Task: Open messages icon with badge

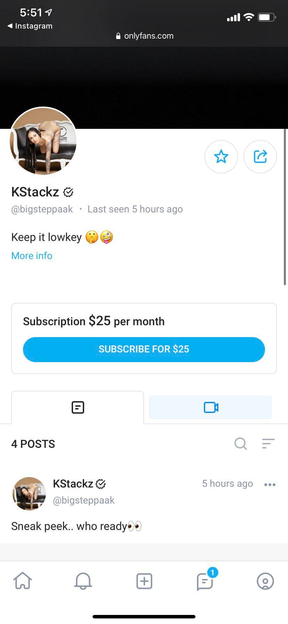Action: [x=205, y=581]
